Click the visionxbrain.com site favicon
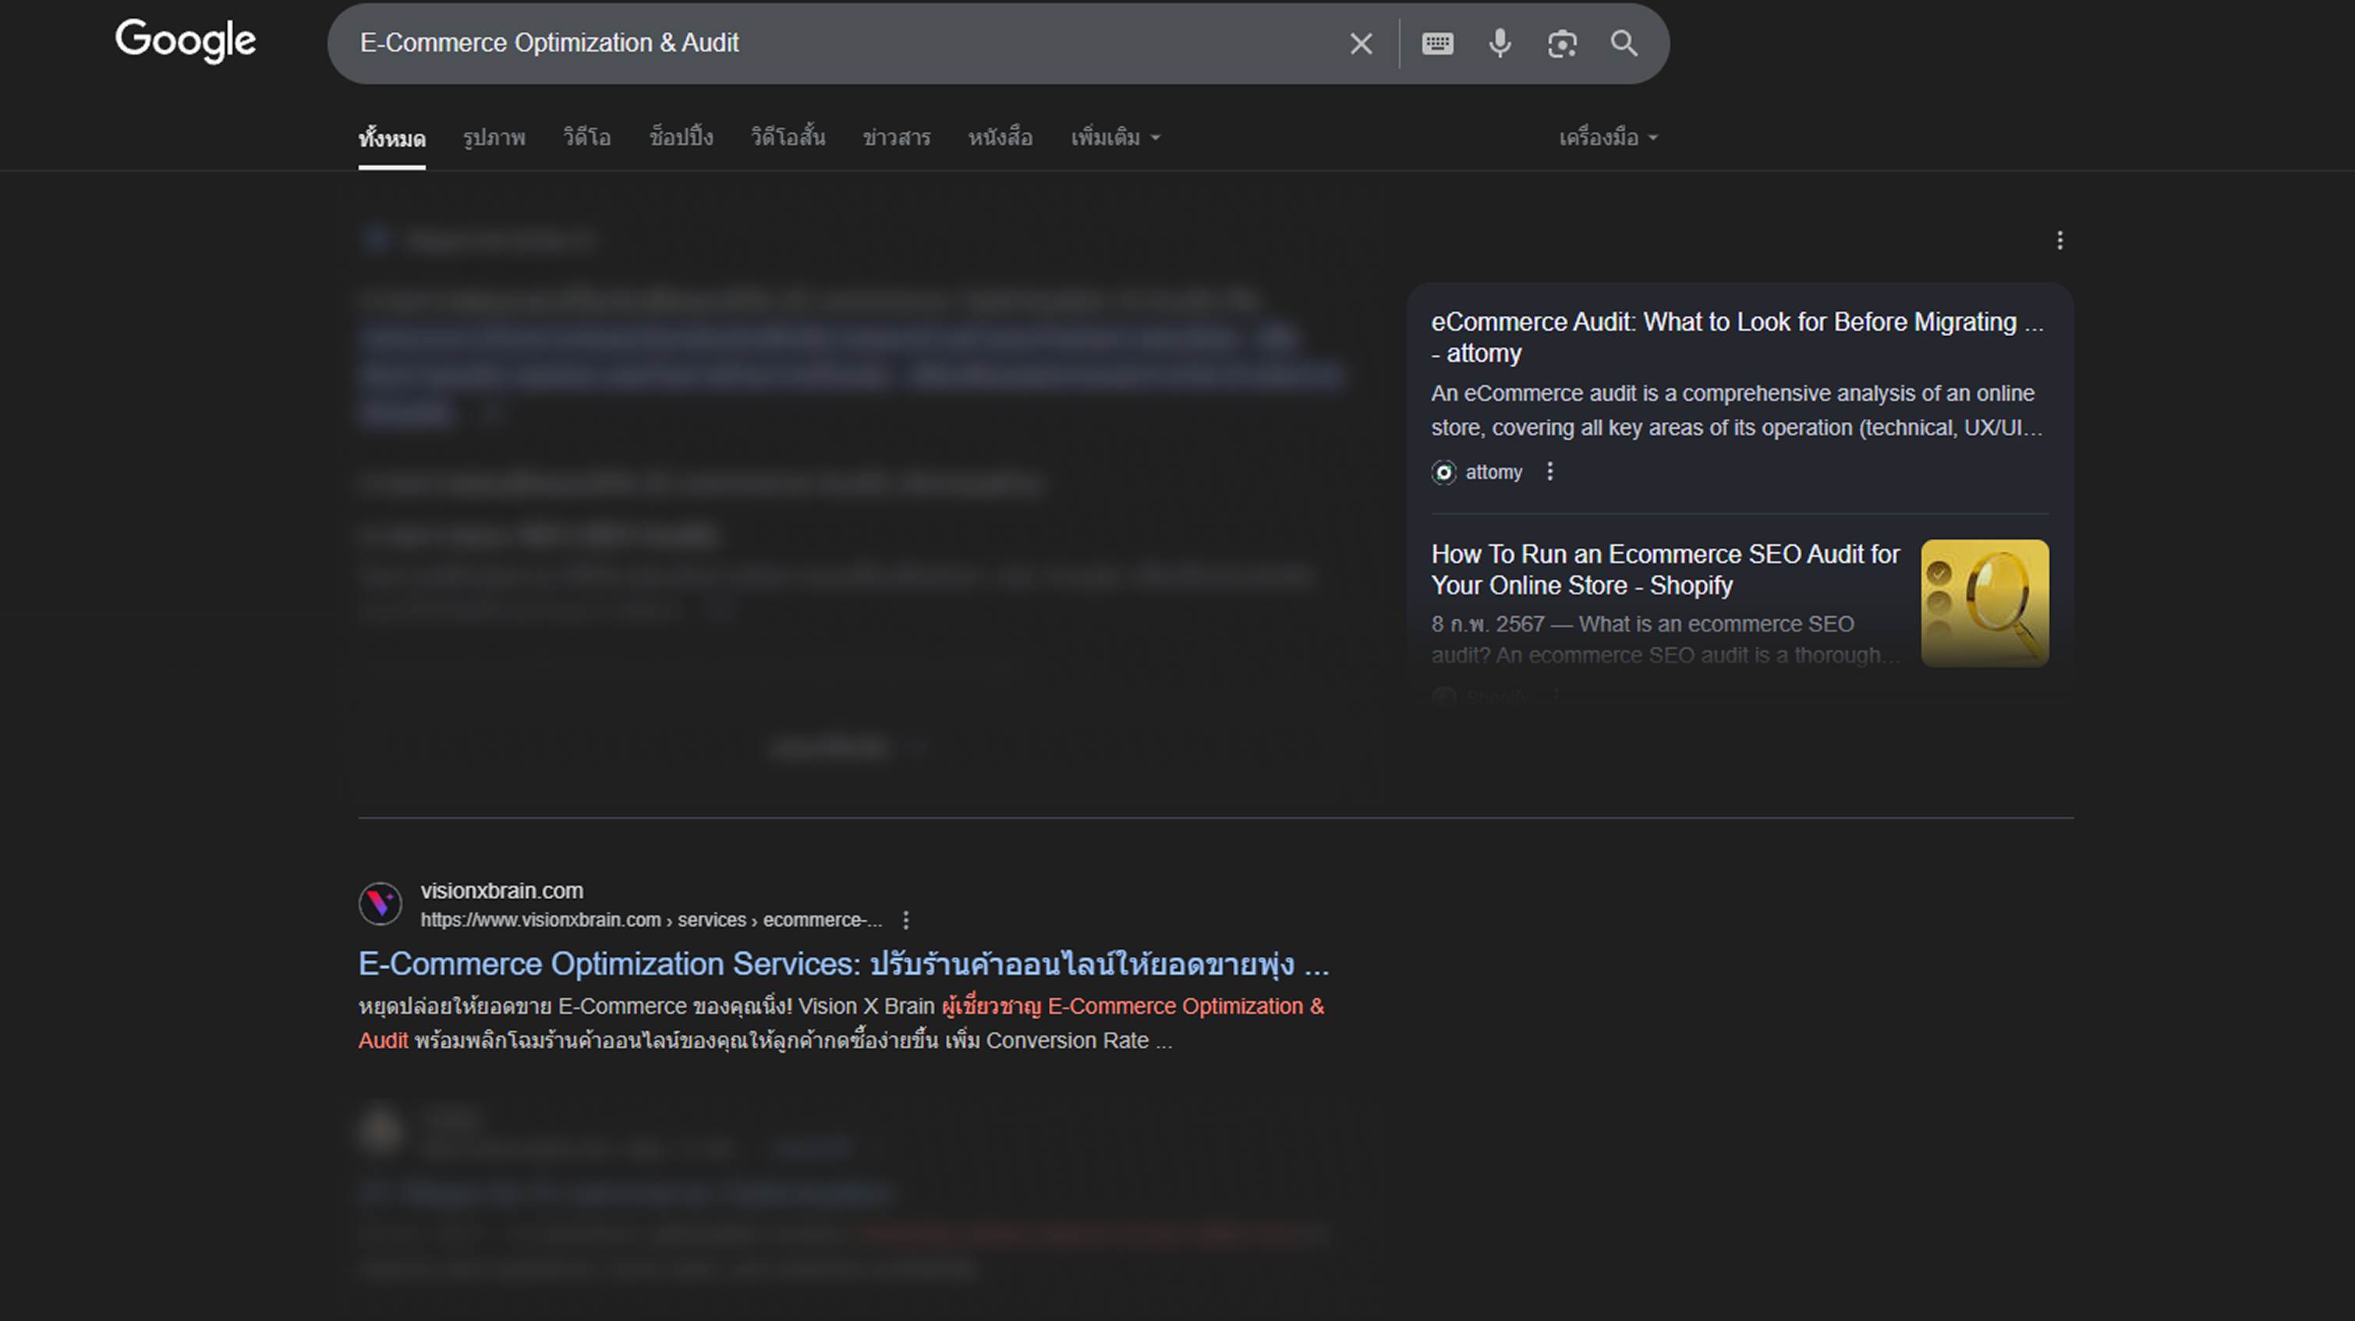 click(381, 904)
